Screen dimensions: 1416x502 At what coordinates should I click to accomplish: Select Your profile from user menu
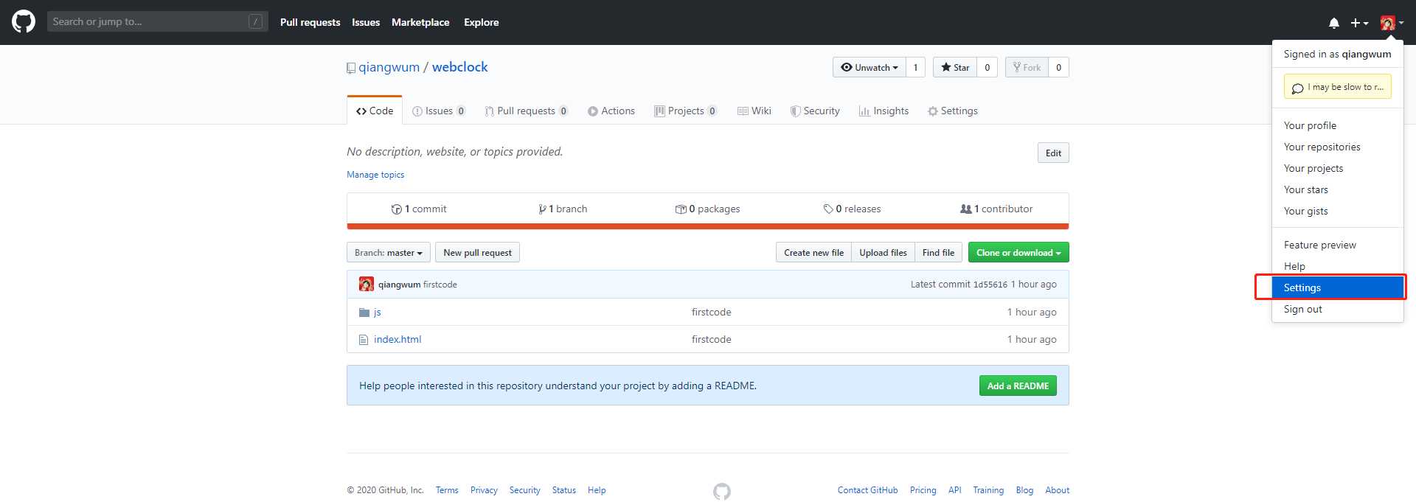(x=1338, y=125)
